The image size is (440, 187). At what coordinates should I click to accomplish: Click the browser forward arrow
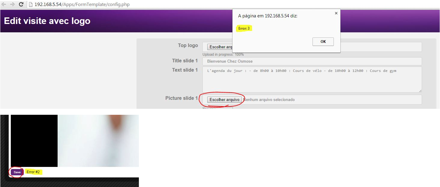[12, 4]
